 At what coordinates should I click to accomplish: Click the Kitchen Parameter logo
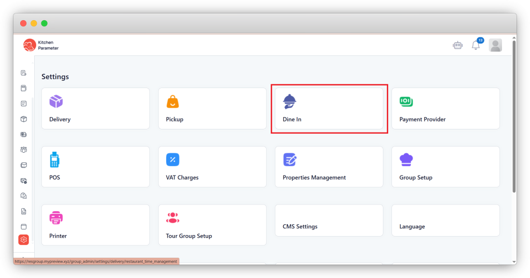pyautogui.click(x=41, y=45)
